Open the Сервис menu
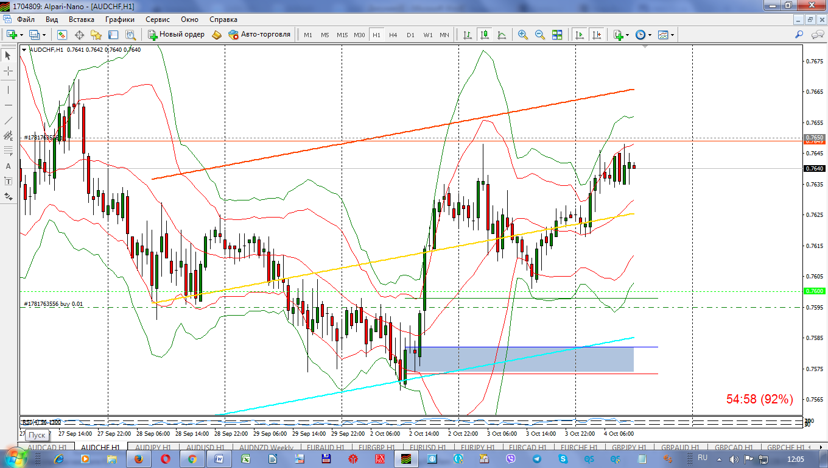 (x=158, y=19)
